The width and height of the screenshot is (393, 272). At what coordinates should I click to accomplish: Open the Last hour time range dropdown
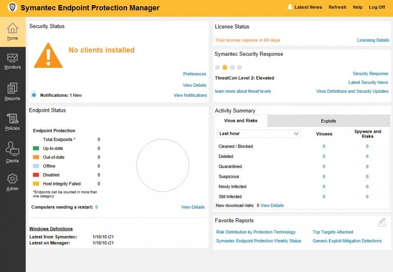coord(259,133)
